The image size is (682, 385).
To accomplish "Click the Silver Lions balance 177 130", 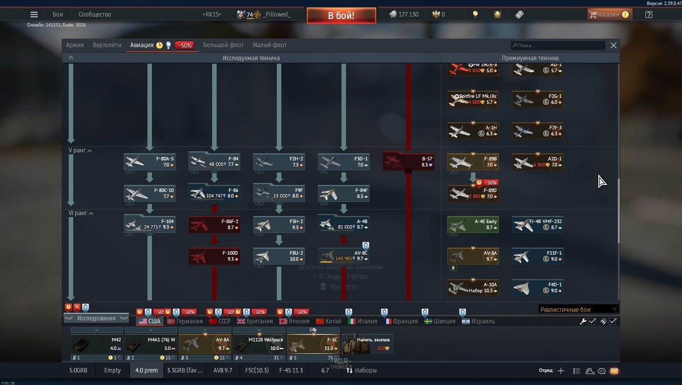I will [x=404, y=15].
